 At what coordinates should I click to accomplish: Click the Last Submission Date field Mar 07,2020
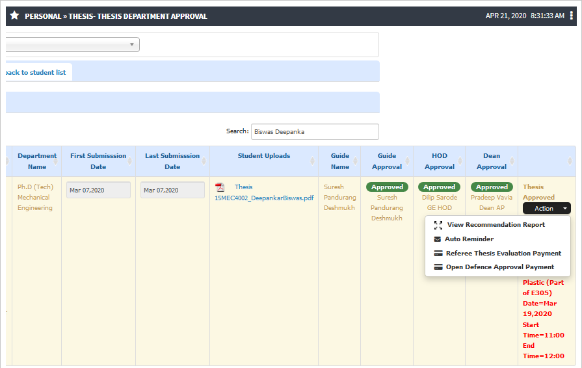coord(172,190)
